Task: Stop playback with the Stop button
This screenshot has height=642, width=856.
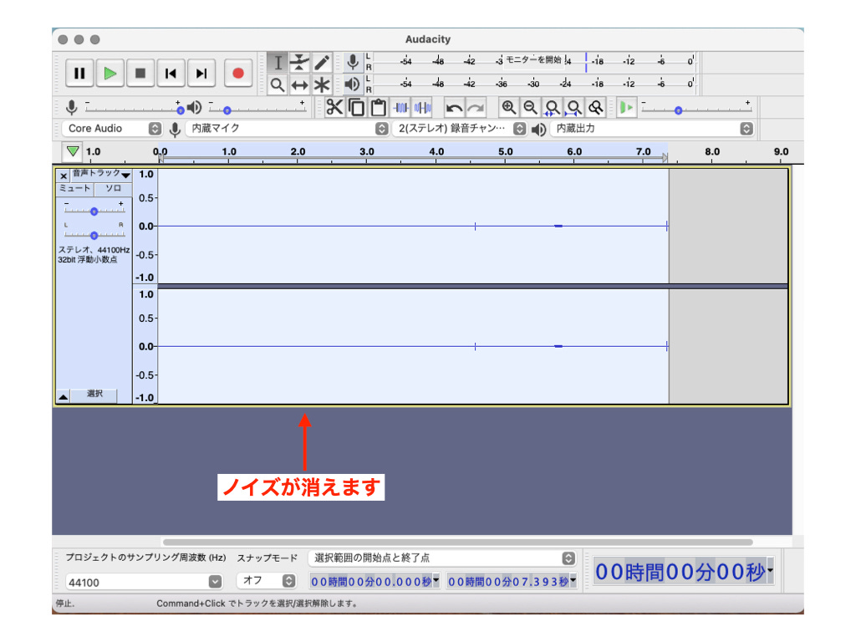Action: pyautogui.click(x=140, y=74)
